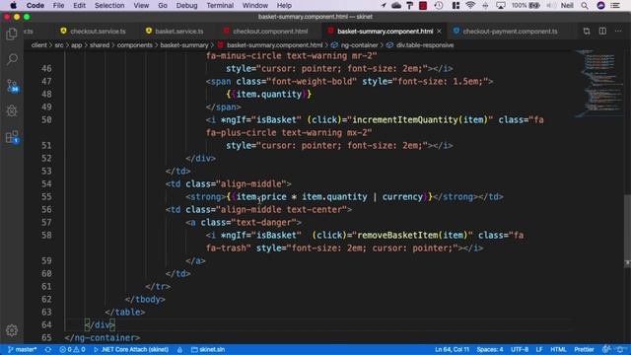This screenshot has height=355, width=631.
Task: Click .NET Core Attach (skinet) debug launcher
Action: [x=131, y=349]
